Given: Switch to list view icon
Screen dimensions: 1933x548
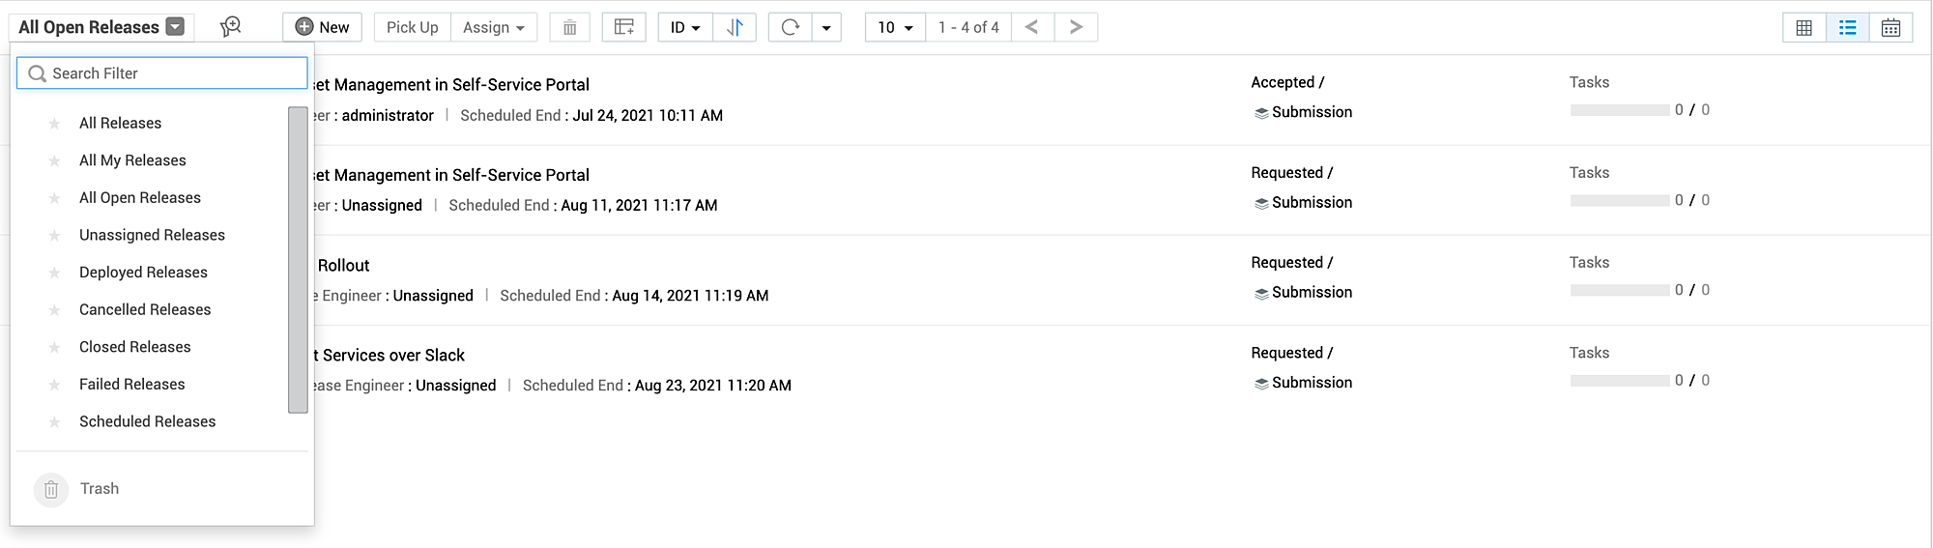Looking at the screenshot, I should (1848, 27).
